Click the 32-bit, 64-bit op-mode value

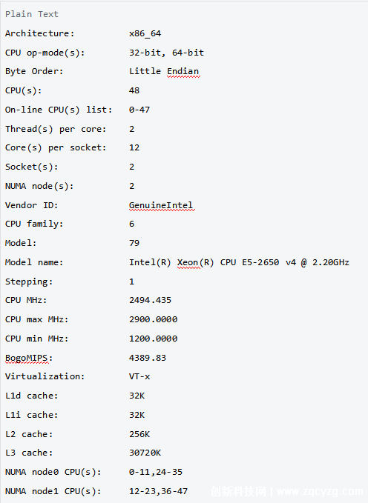click(x=166, y=53)
